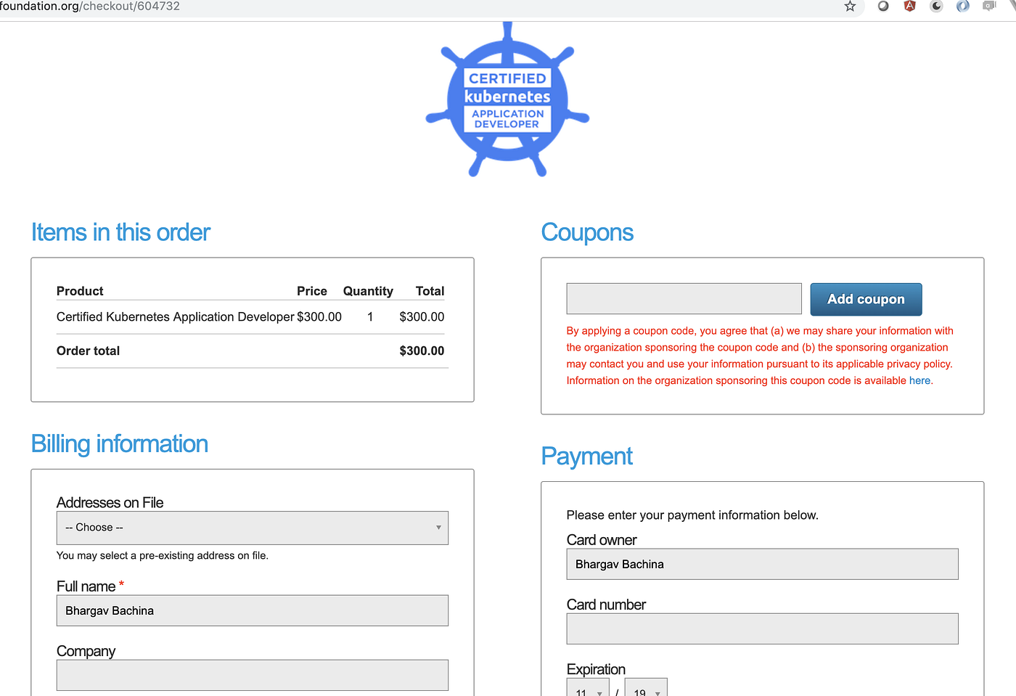Click the Full name field
Image resolution: width=1016 pixels, height=696 pixels.
pos(253,610)
